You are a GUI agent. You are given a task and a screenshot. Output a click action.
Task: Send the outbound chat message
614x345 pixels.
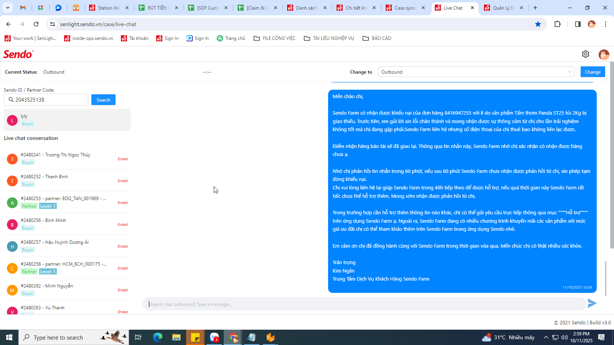point(592,304)
